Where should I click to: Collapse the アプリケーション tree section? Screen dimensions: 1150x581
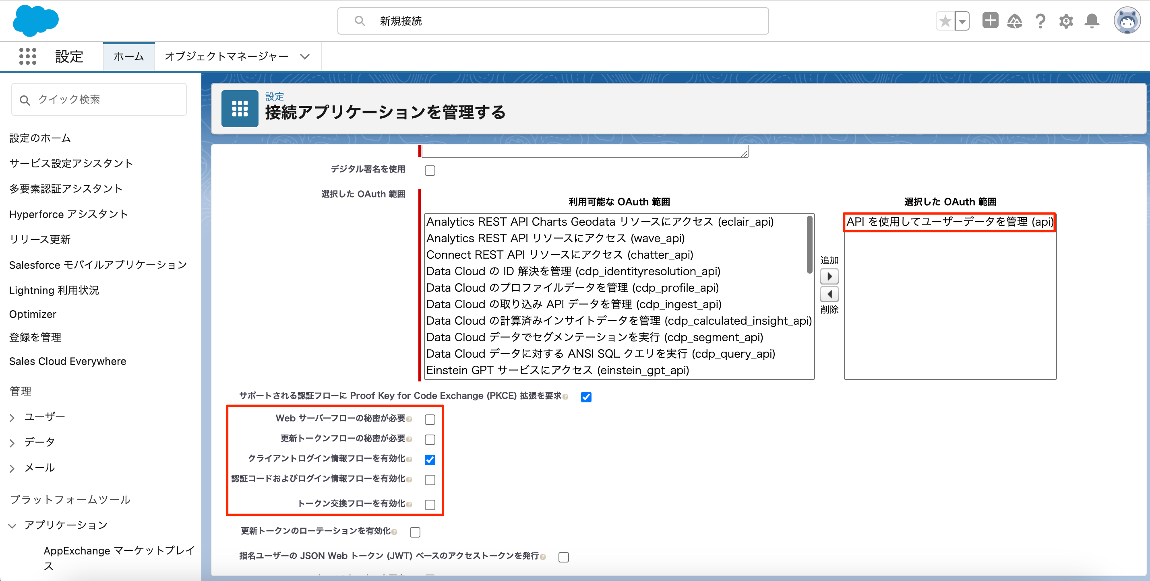[x=12, y=526]
